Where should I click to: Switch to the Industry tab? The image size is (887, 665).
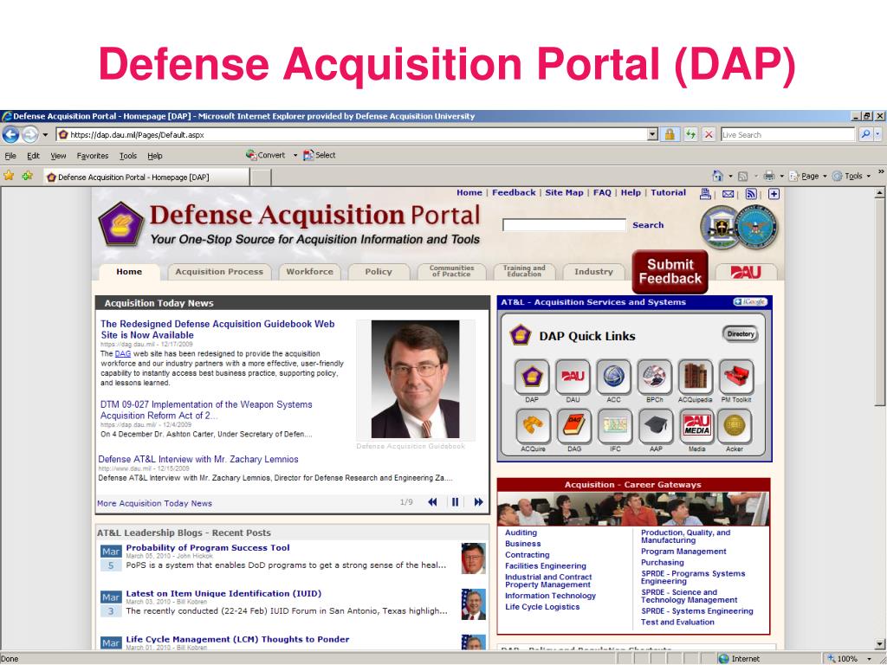coord(593,272)
